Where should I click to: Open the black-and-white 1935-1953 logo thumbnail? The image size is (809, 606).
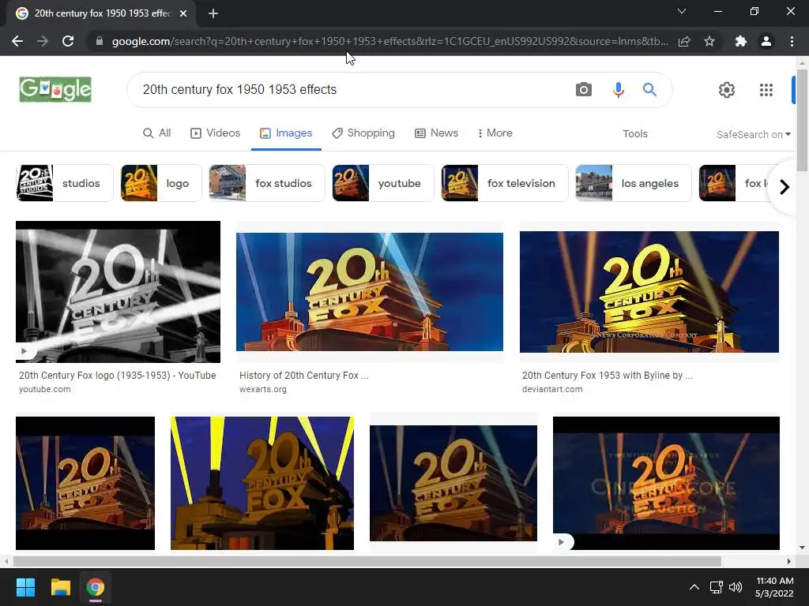pos(119,292)
